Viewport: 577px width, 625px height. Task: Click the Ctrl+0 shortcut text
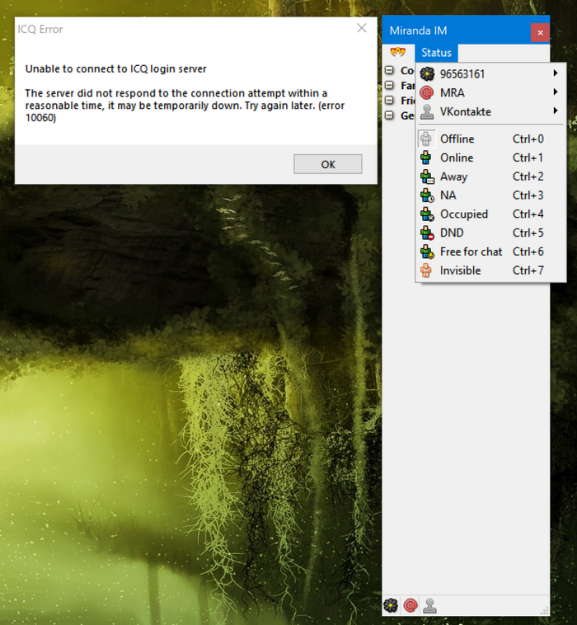point(528,139)
